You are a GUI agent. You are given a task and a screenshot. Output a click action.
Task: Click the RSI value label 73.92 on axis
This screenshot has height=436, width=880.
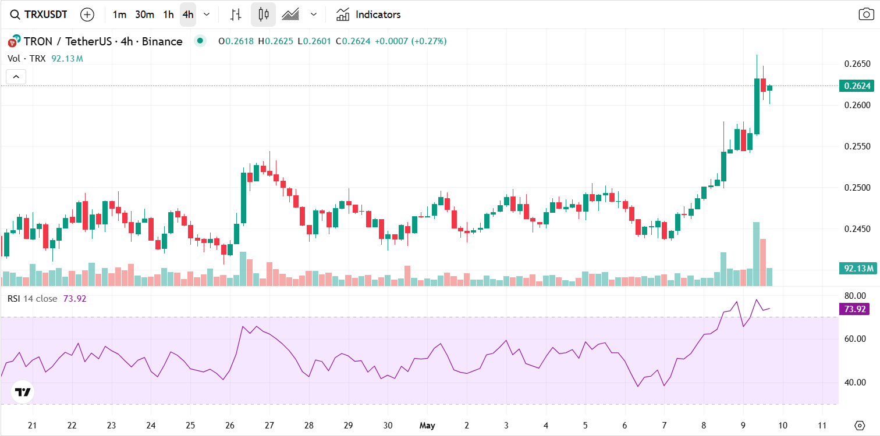point(854,309)
